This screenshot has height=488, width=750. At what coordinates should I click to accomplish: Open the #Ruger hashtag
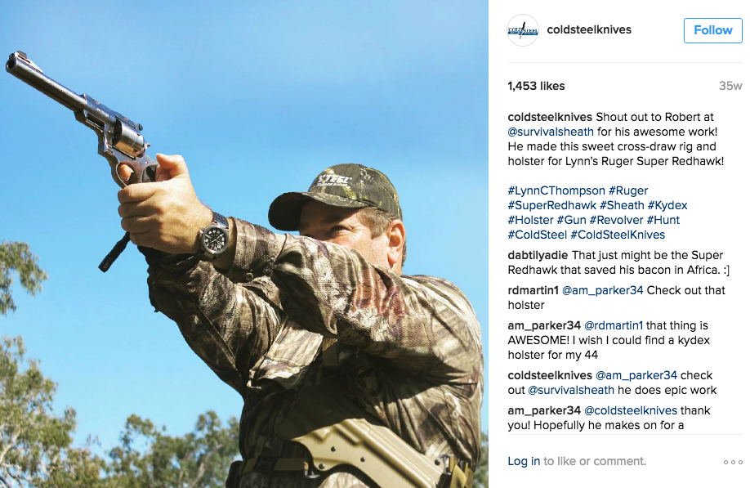[x=628, y=191]
